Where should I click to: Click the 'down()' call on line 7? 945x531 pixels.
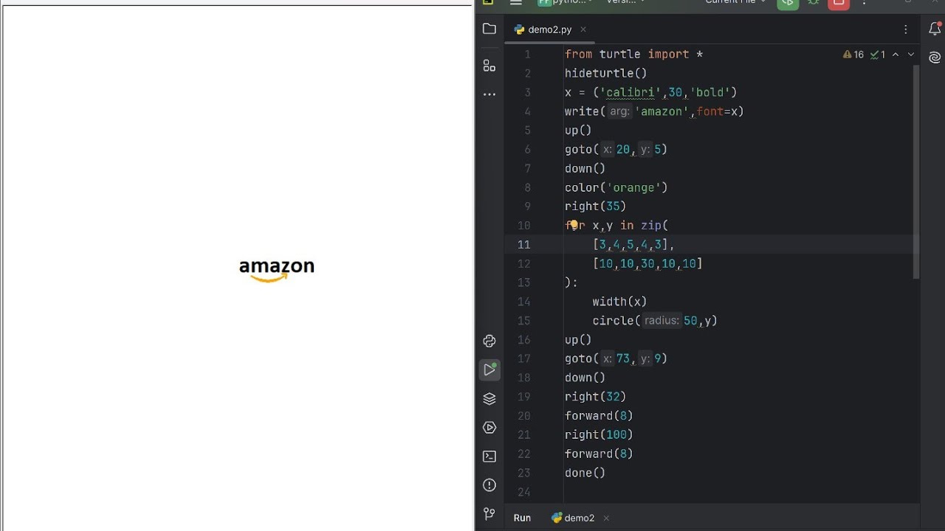585,168
